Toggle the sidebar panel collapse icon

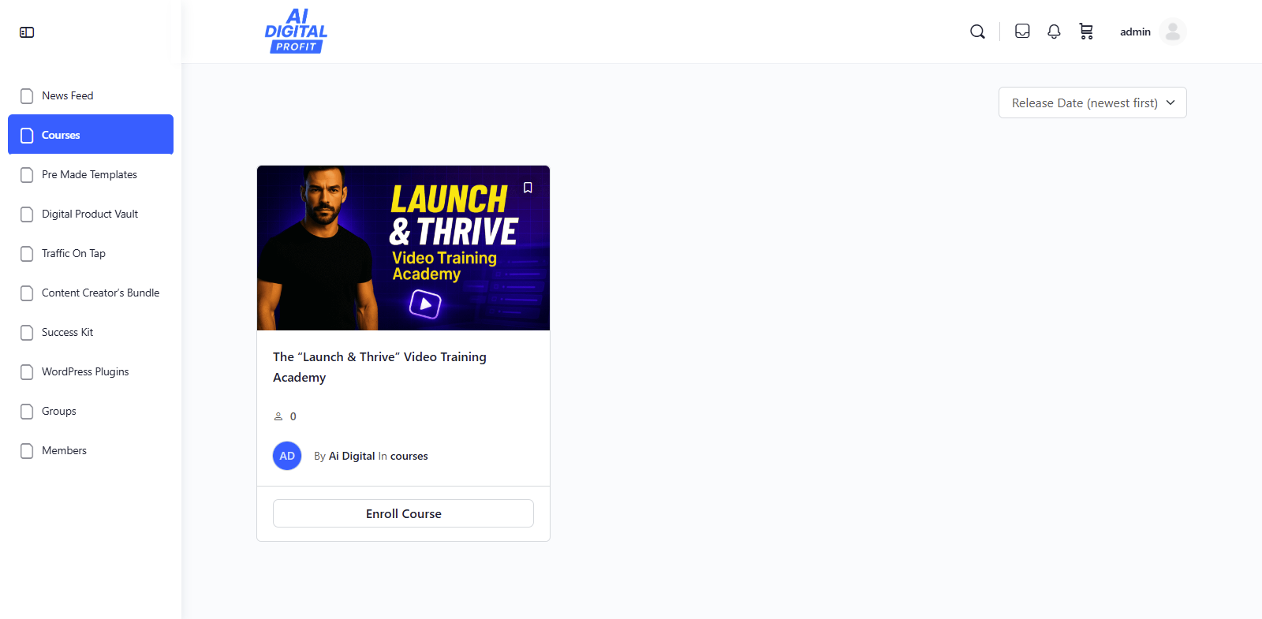(27, 32)
